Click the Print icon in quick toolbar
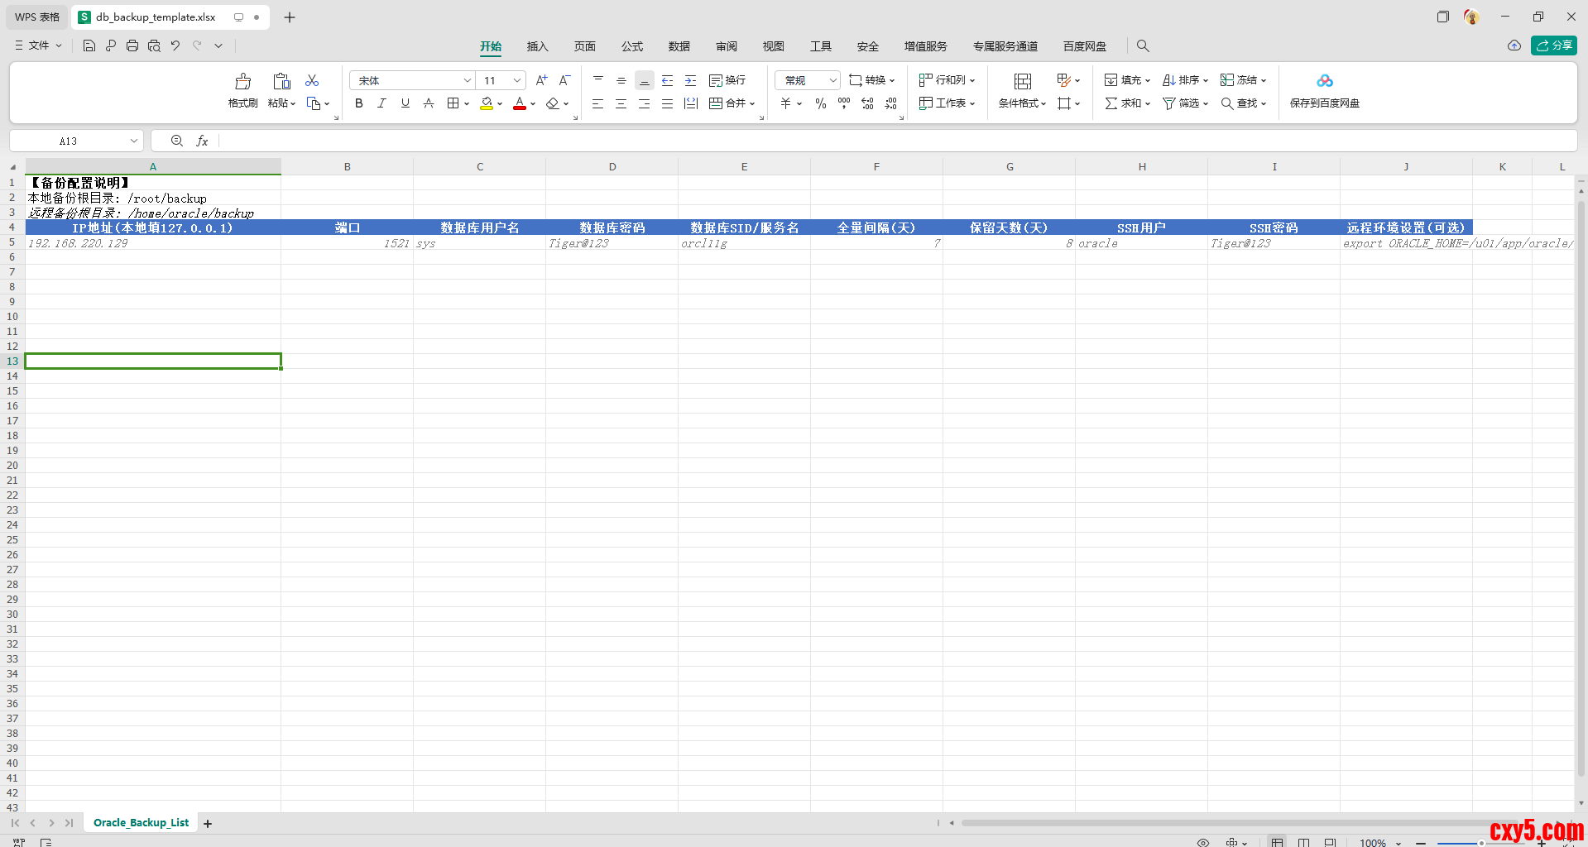This screenshot has height=847, width=1588. [x=132, y=45]
